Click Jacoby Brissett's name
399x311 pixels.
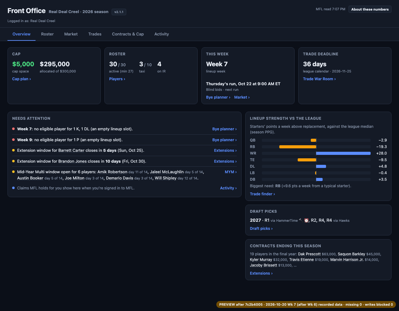pos(263,265)
